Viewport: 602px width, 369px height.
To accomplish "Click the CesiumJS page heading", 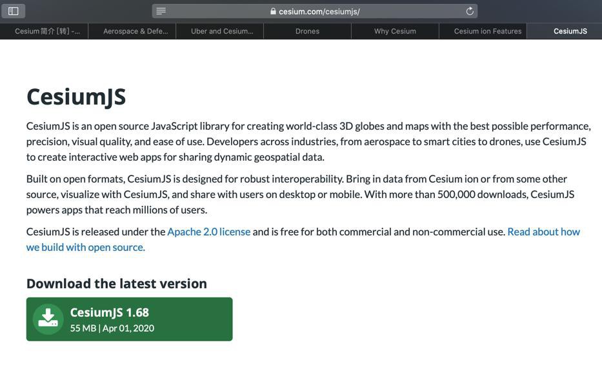I will tap(76, 97).
